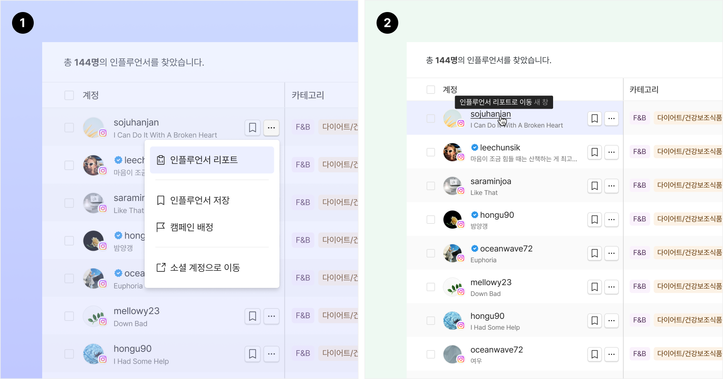Click the ellipsis button for oceanwave72 Euphoria in panel 2
This screenshot has width=723, height=379.
[x=611, y=253]
